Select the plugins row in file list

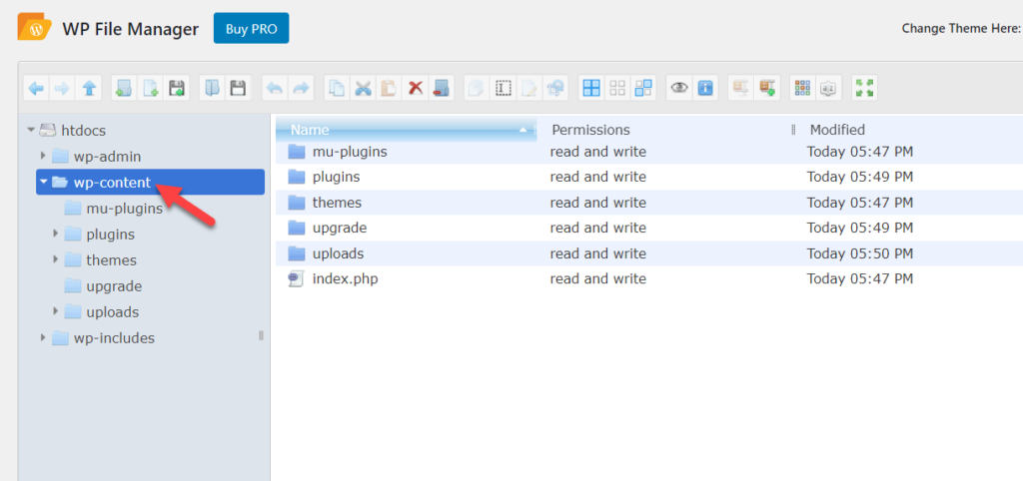click(x=649, y=177)
